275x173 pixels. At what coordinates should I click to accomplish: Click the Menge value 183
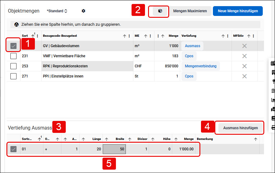coord(175,56)
